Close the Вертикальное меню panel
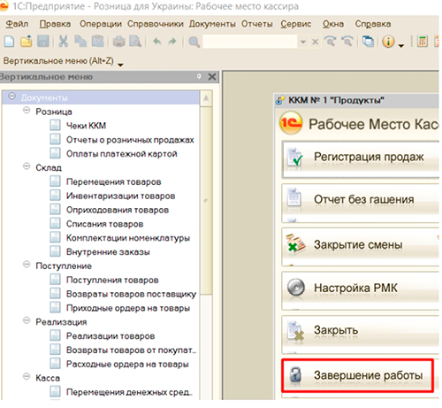 pyautogui.click(x=212, y=77)
